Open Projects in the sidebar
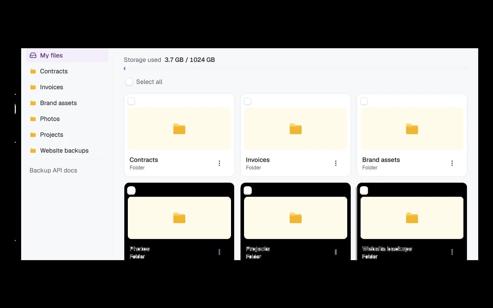 (x=67, y=134)
